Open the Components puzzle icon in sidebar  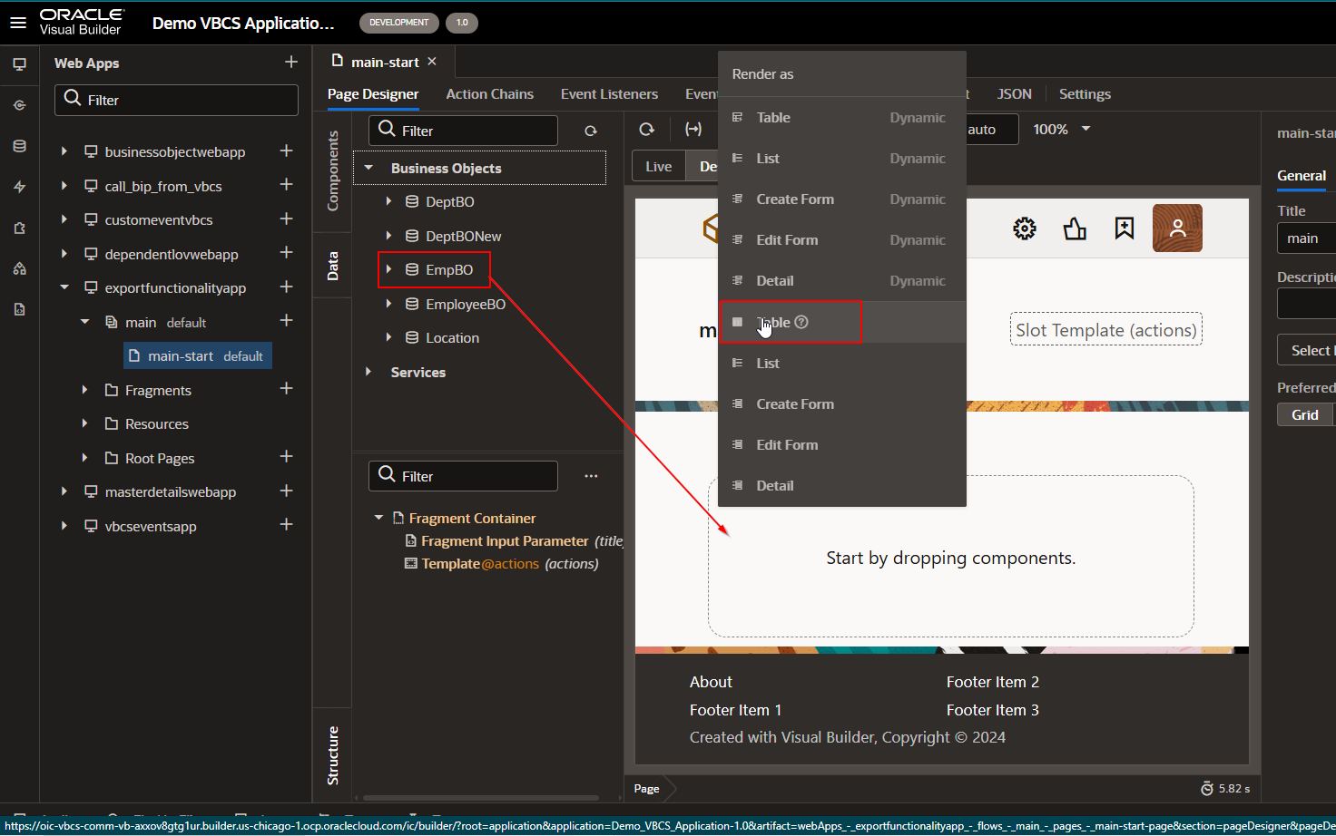point(19,228)
